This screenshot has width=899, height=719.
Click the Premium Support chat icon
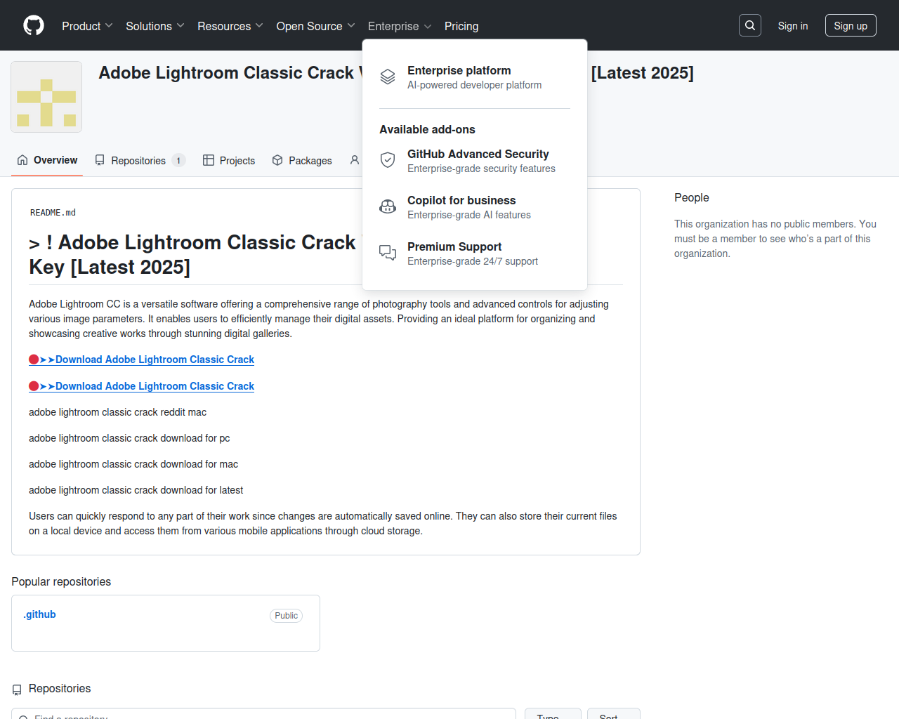pos(388,253)
